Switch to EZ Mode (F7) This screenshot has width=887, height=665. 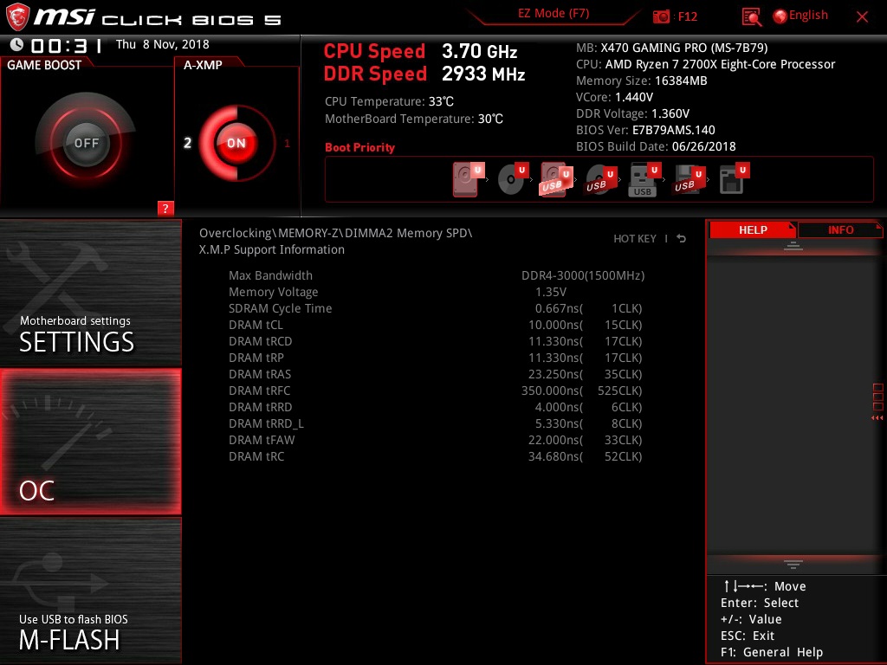(554, 13)
